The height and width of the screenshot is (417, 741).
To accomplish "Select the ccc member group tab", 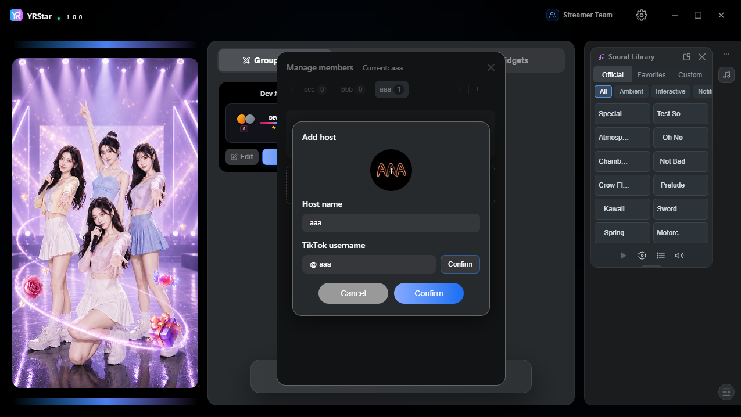I will pos(314,89).
